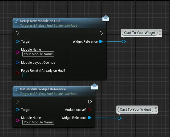Screen dimensions: 170x137
Task: Click Widget Reference output pin on Get Module Widget Reference
Action: tap(90, 118)
